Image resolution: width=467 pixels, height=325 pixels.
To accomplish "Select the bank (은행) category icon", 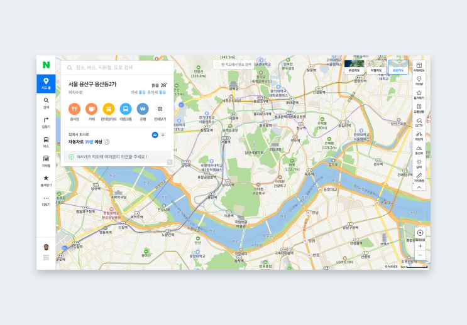I will coord(143,109).
